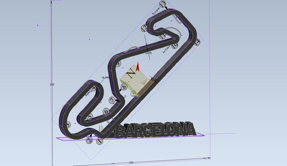This screenshot has height=166, width=287.
Task: Select the turn 10 circle marker
Action: coord(175,45)
